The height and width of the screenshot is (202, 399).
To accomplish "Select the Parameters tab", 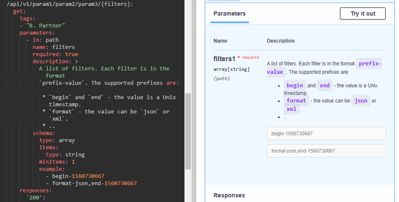I will point(229,13).
